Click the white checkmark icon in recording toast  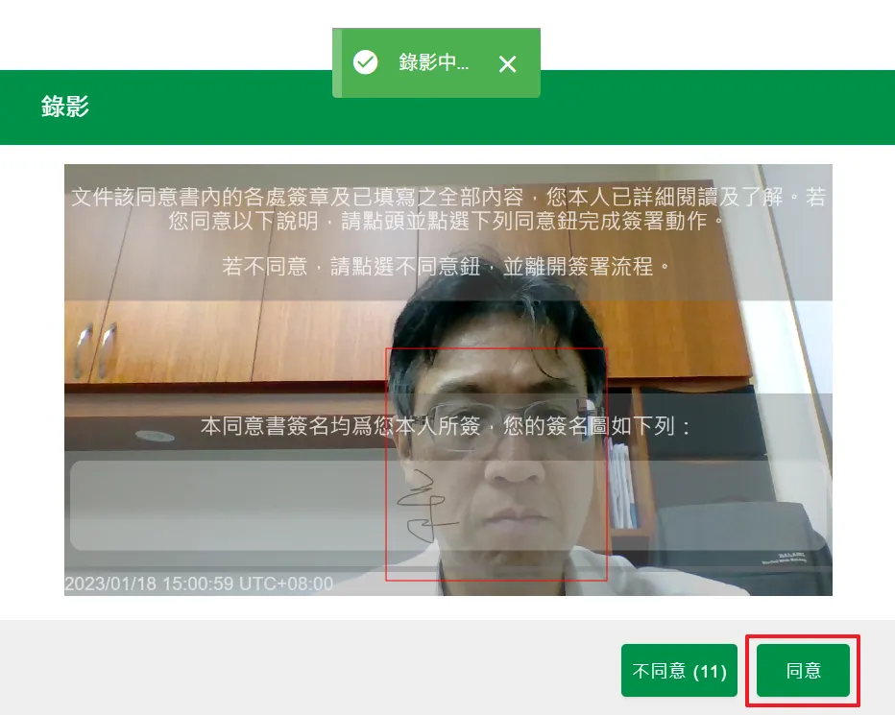click(365, 63)
